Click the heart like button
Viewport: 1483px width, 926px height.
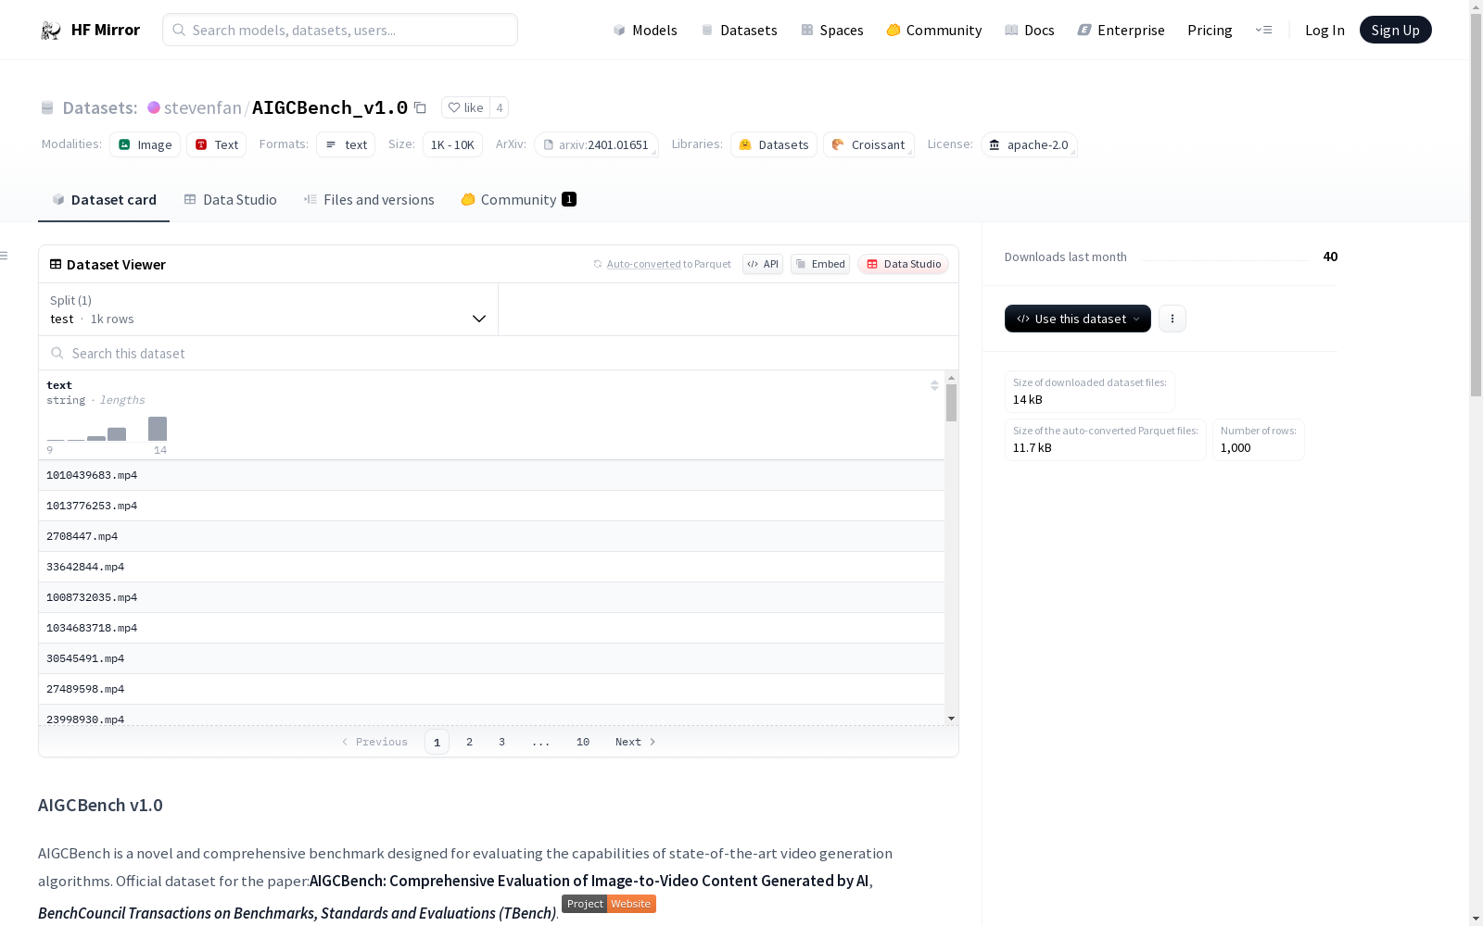point(465,107)
